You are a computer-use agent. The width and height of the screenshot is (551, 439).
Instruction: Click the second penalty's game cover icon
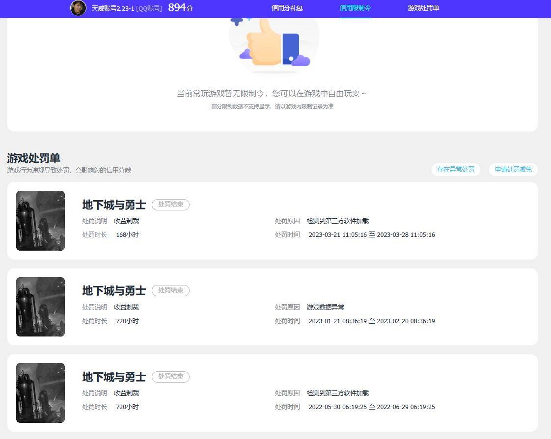coord(40,307)
